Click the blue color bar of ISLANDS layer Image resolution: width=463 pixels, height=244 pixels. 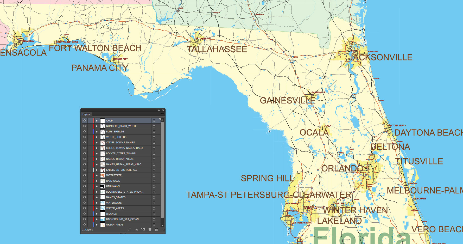click(94, 214)
